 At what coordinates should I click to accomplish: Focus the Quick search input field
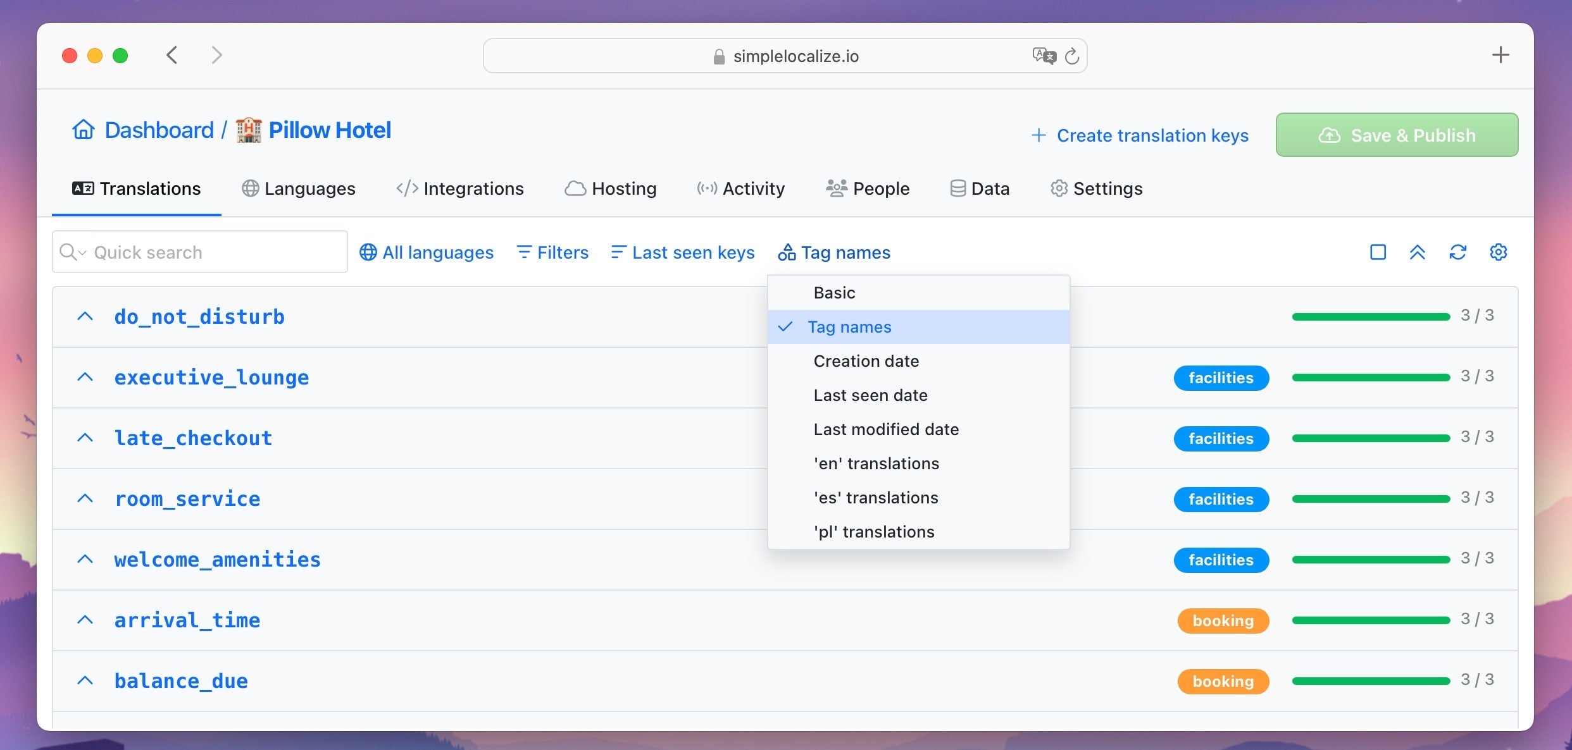[x=200, y=252]
